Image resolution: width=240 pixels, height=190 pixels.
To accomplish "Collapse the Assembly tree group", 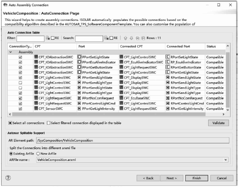I will click(11, 52).
